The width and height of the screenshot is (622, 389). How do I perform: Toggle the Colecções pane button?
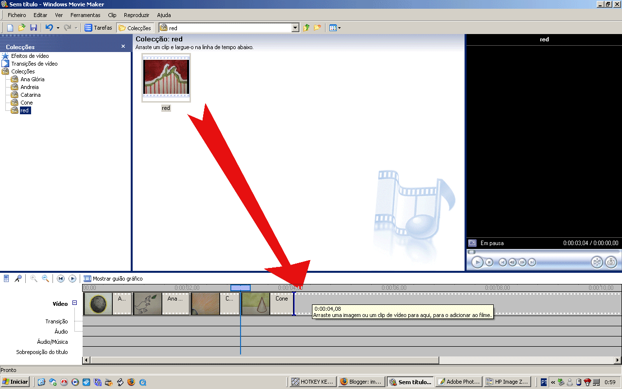135,28
